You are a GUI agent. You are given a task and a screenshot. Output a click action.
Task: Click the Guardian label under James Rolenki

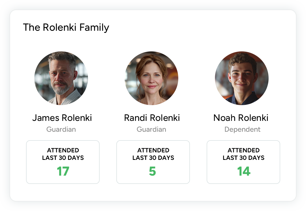(x=61, y=129)
